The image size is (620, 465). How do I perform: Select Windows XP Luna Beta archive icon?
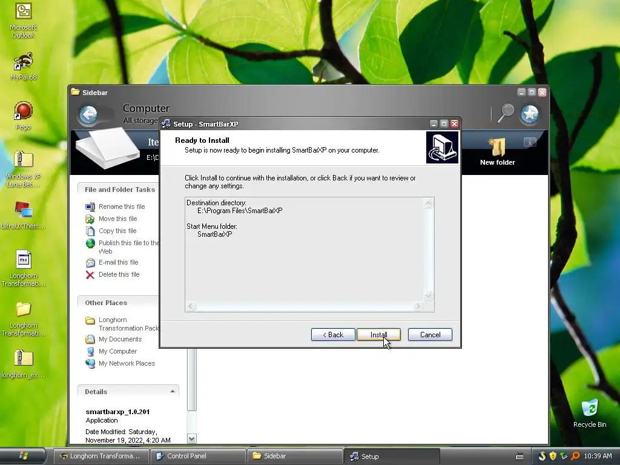(23, 170)
